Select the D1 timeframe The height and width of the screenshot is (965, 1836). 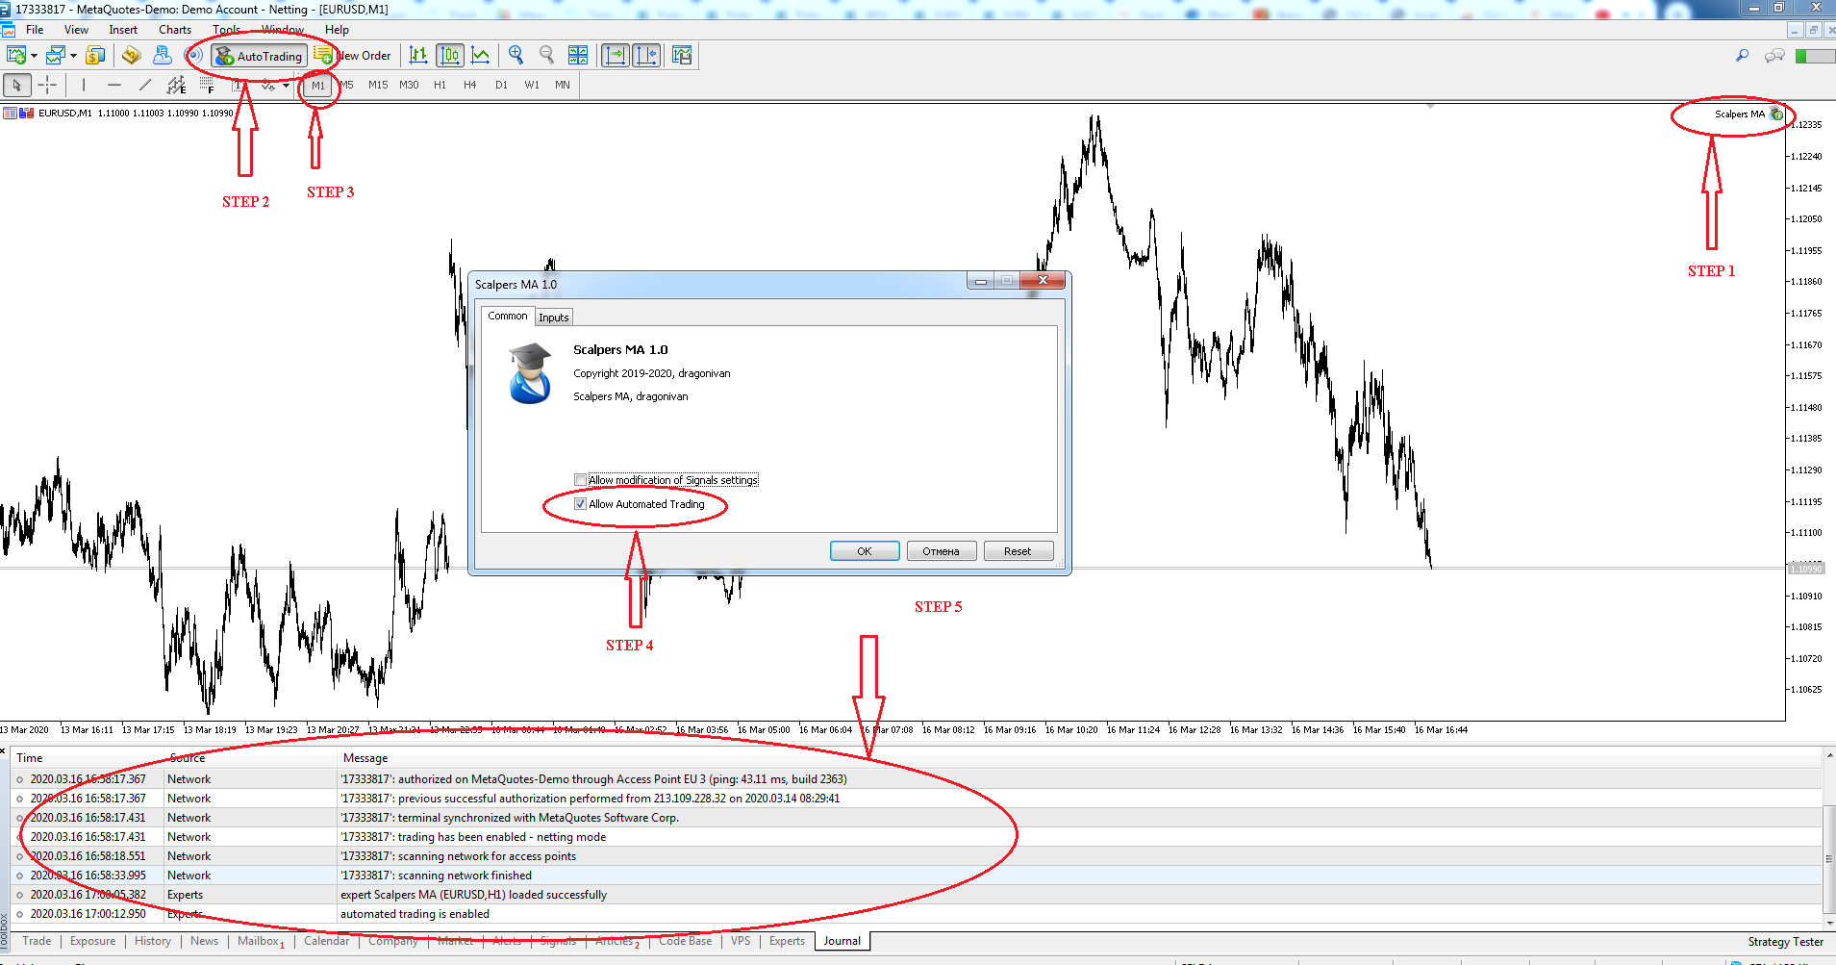coord(501,86)
